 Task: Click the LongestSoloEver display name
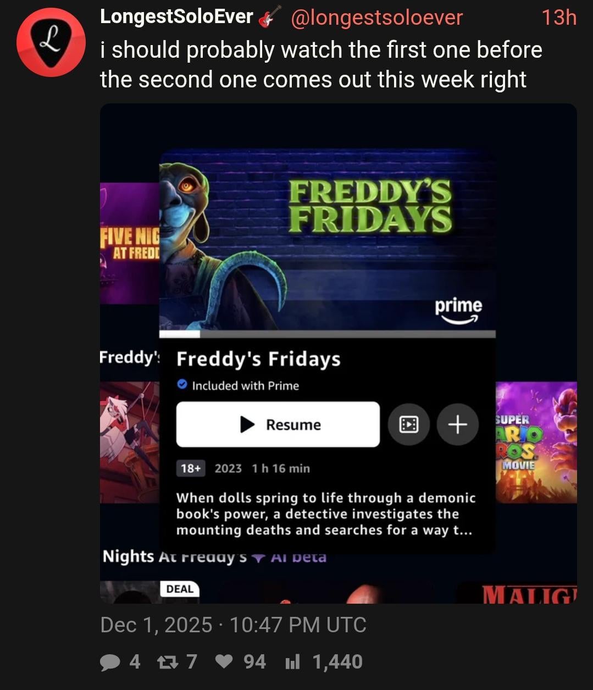pyautogui.click(x=176, y=17)
